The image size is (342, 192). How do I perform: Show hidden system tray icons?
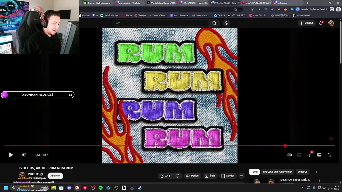pos(302,188)
